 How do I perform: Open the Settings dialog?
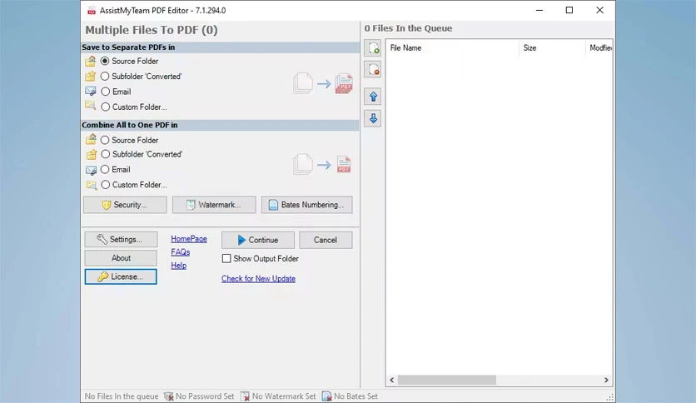tap(121, 239)
